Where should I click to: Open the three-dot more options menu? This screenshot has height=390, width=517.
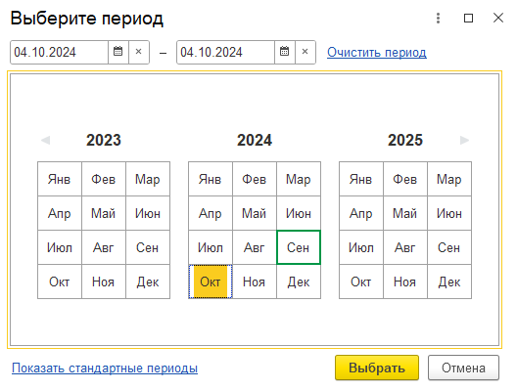439,19
